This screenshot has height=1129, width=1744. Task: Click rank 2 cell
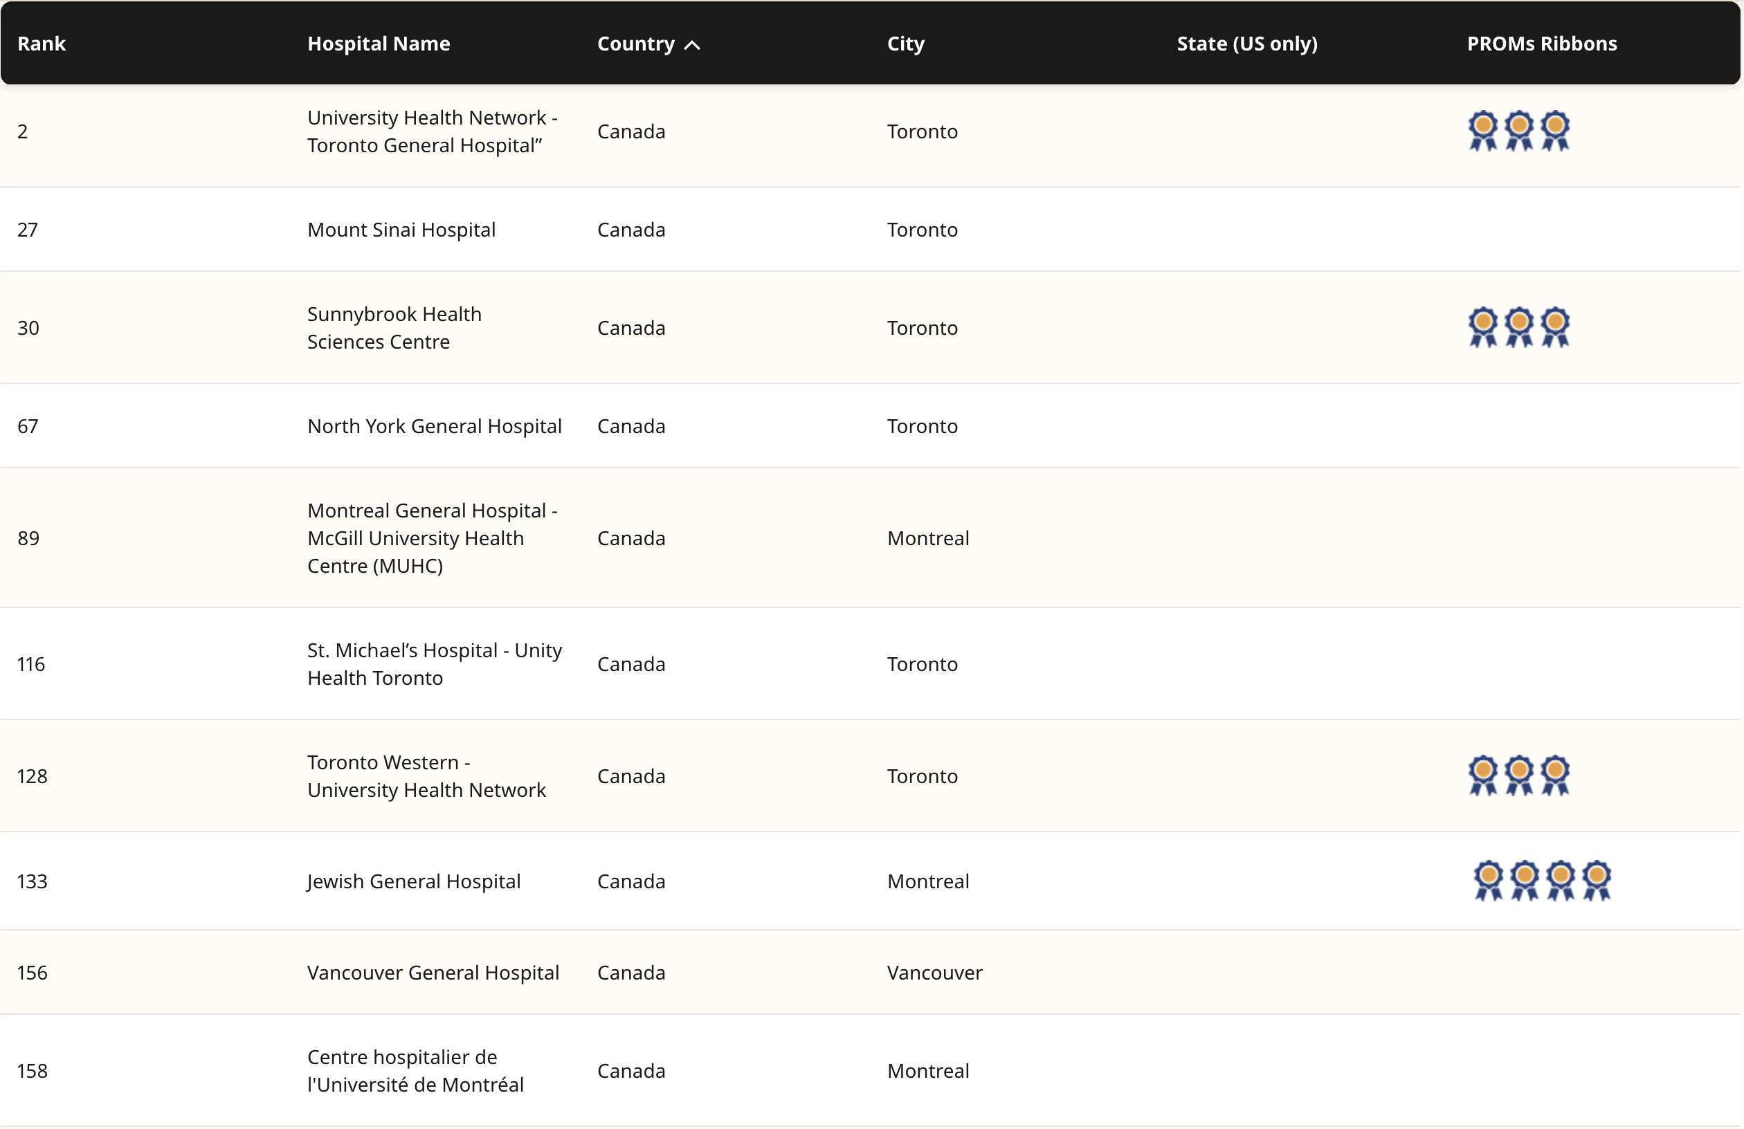click(x=23, y=131)
